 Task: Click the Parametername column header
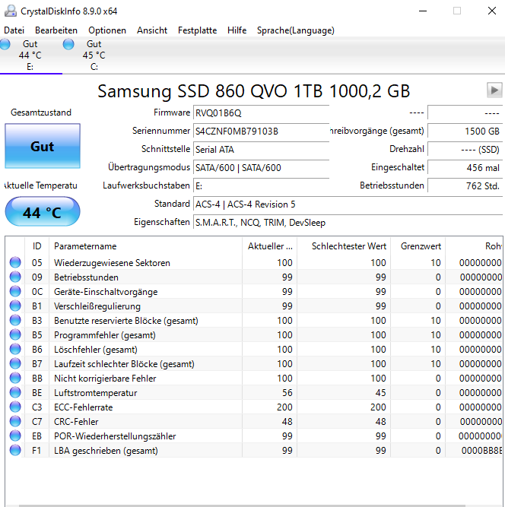[x=145, y=246]
